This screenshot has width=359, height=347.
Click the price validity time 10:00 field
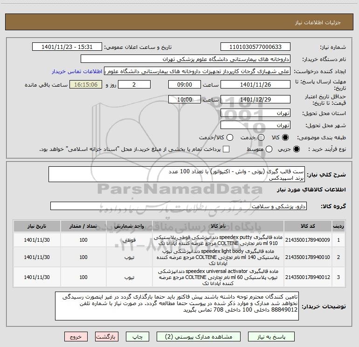pyautogui.click(x=185, y=100)
